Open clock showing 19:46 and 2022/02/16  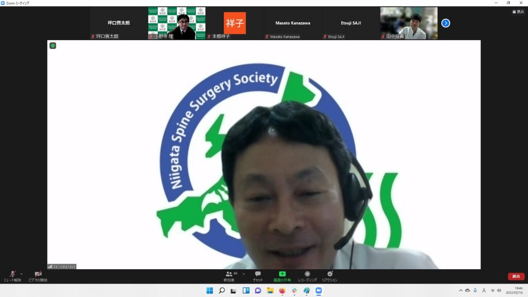[514, 290]
